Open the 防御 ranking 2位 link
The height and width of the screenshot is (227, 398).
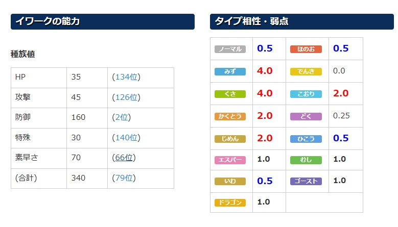coord(122,117)
